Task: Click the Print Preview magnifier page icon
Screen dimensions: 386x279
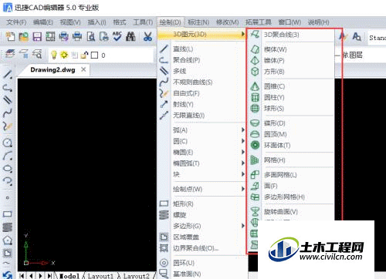Action: click(x=91, y=36)
